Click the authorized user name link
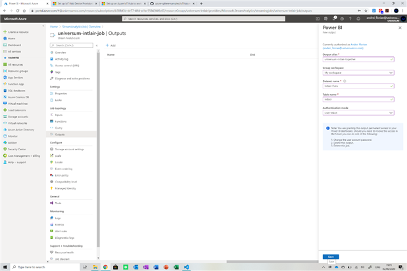The height and width of the screenshot is (271, 407). (359, 45)
